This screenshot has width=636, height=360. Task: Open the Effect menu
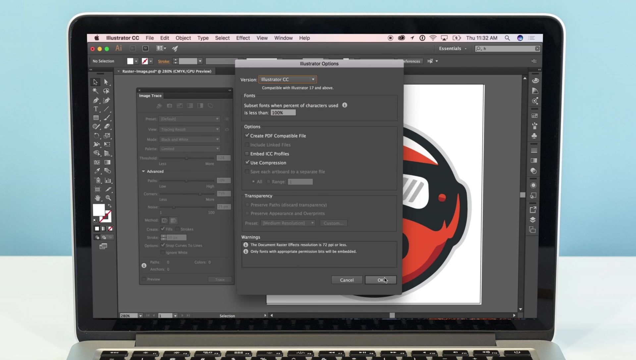pos(243,38)
